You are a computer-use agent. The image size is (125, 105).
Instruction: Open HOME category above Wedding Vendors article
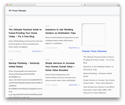(47, 26)
